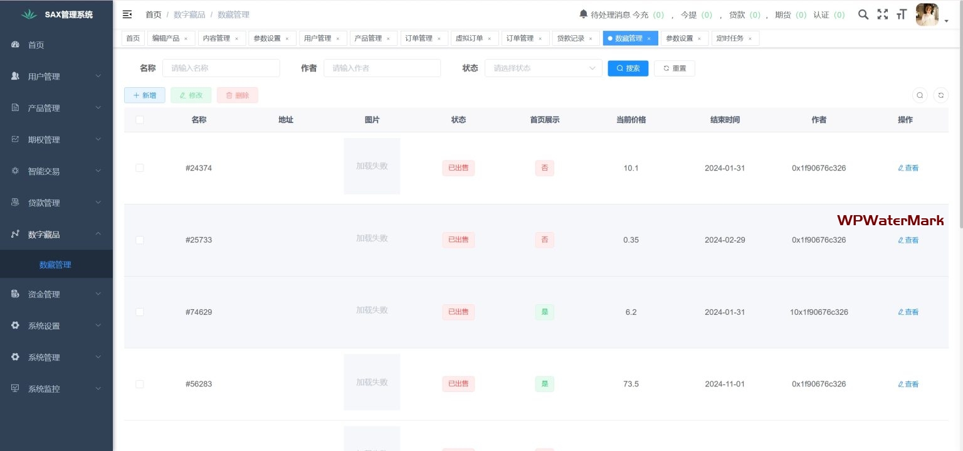The height and width of the screenshot is (451, 963).
Task: Collapse 数字藏品 menu chevron
Action: 98,234
